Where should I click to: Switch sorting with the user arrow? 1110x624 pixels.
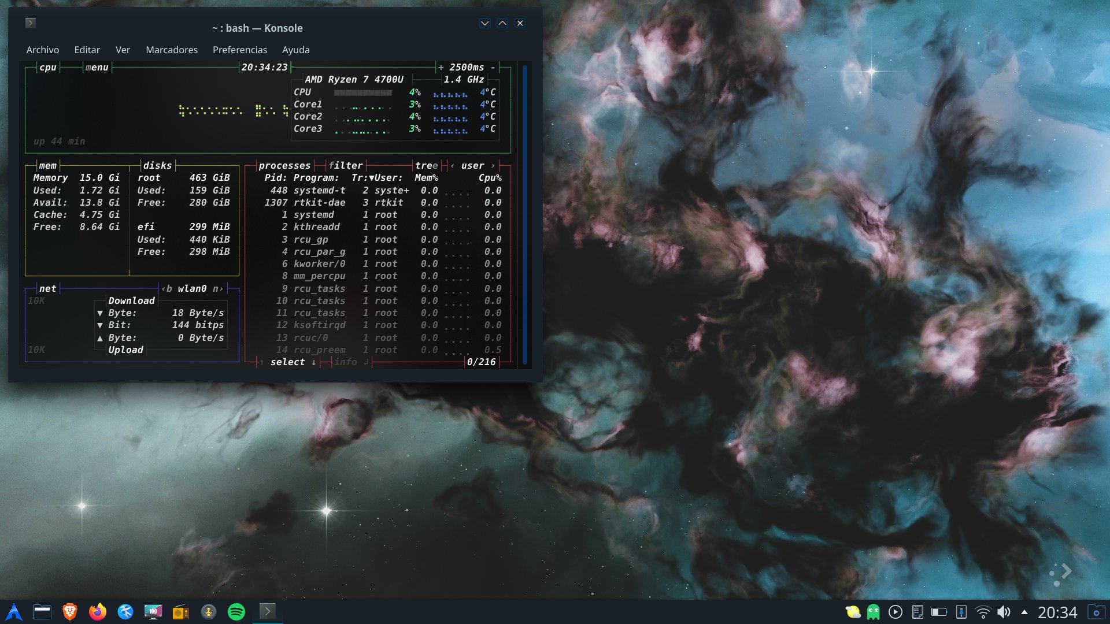point(493,166)
